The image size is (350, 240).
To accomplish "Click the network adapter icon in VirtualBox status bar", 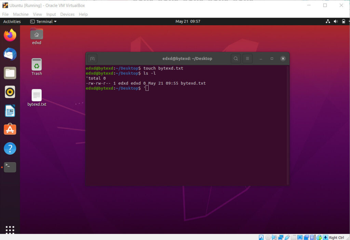I will [x=280, y=237].
